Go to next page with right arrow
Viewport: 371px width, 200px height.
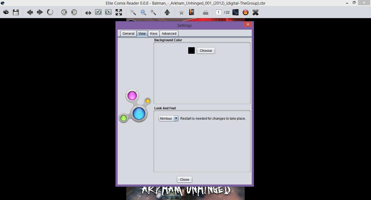point(40,12)
